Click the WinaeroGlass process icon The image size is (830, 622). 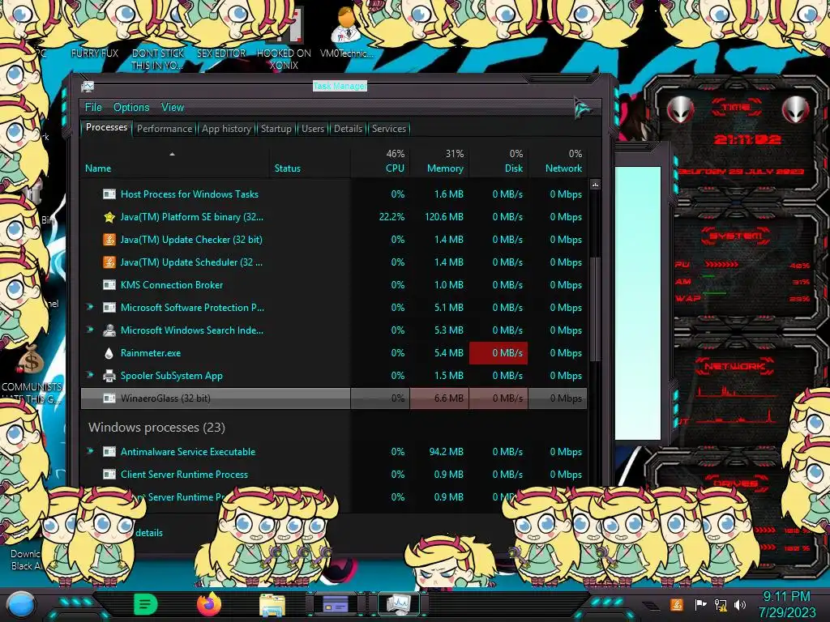109,398
